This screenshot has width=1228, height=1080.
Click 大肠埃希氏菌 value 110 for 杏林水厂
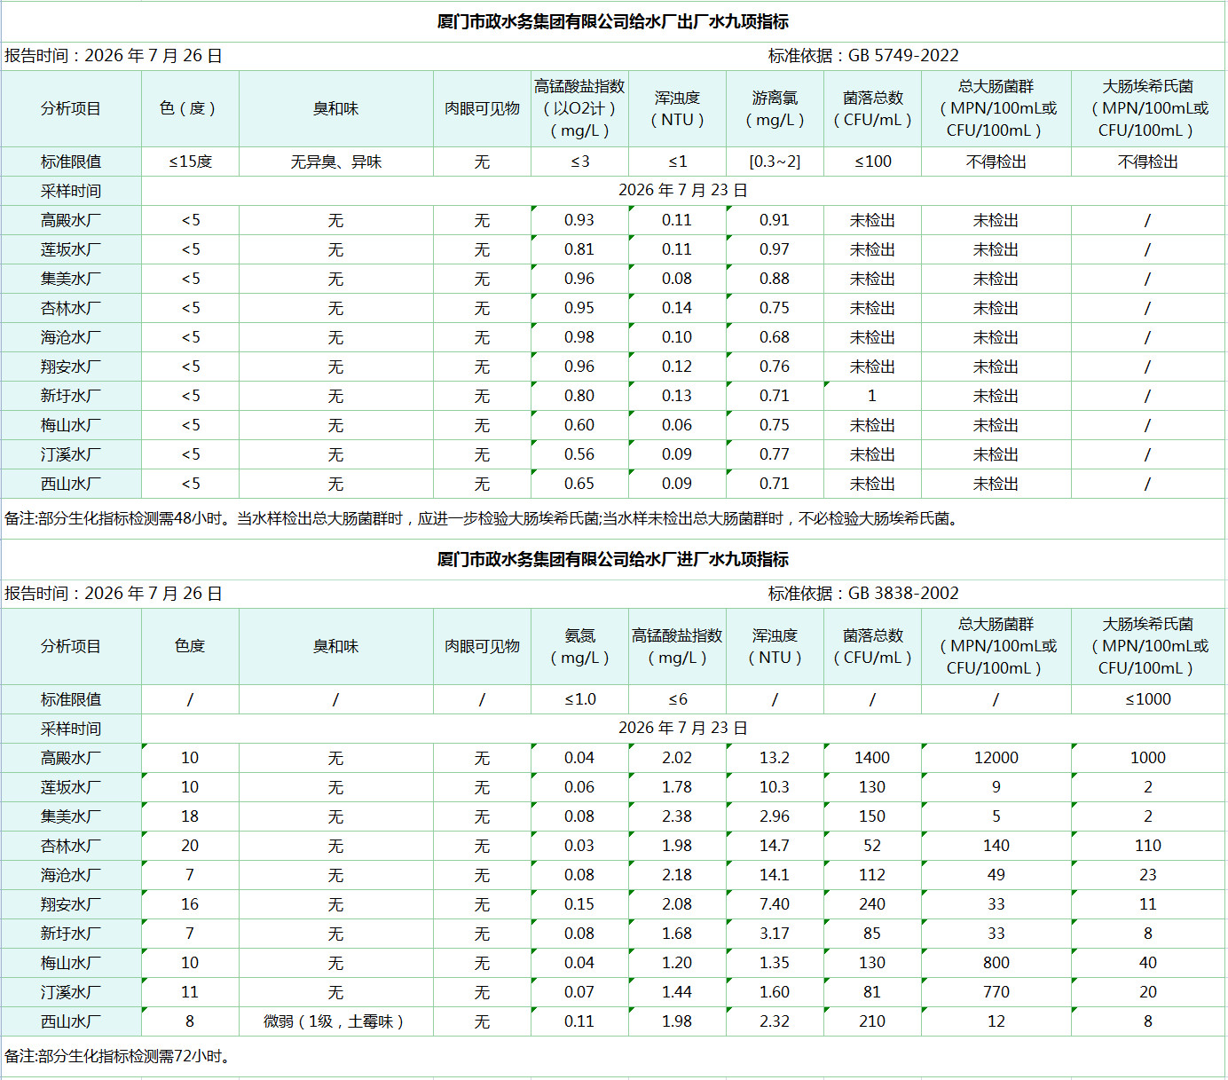pos(1147,846)
